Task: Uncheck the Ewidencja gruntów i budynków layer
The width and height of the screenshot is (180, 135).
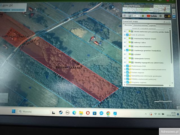Action: [x=127, y=50]
